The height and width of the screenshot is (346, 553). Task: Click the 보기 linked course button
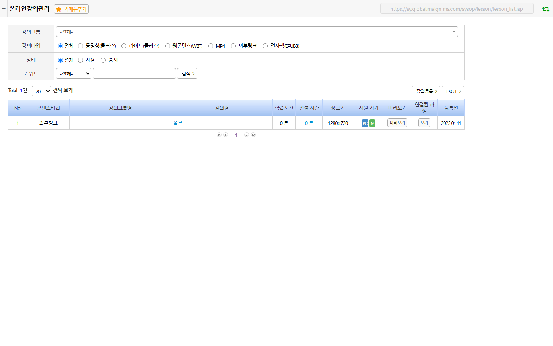click(424, 123)
